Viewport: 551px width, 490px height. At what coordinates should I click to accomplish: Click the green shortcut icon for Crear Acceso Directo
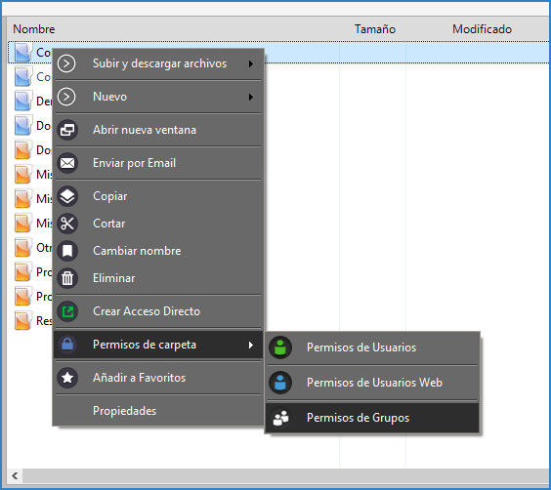click(x=67, y=311)
